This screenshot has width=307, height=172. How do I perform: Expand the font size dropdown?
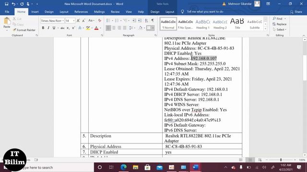point(74,21)
